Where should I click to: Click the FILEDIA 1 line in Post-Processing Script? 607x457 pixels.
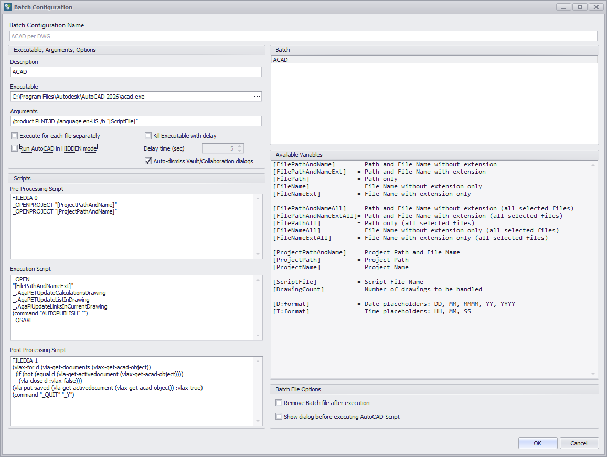tap(25, 360)
